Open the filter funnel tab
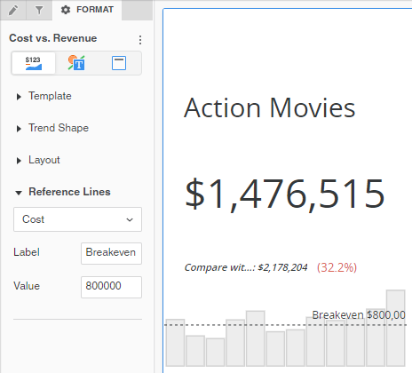Viewport: 412px width, 373px height. tap(39, 10)
